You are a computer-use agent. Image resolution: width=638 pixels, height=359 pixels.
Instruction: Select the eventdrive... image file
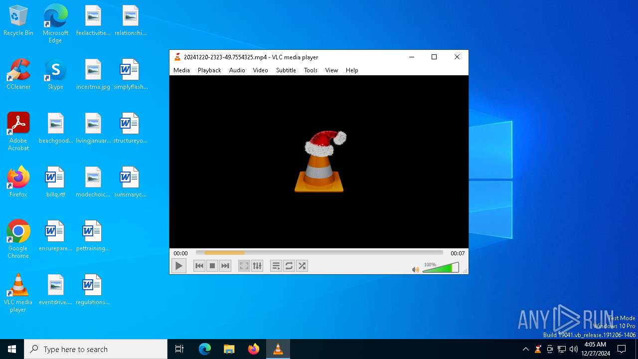pyautogui.click(x=55, y=290)
